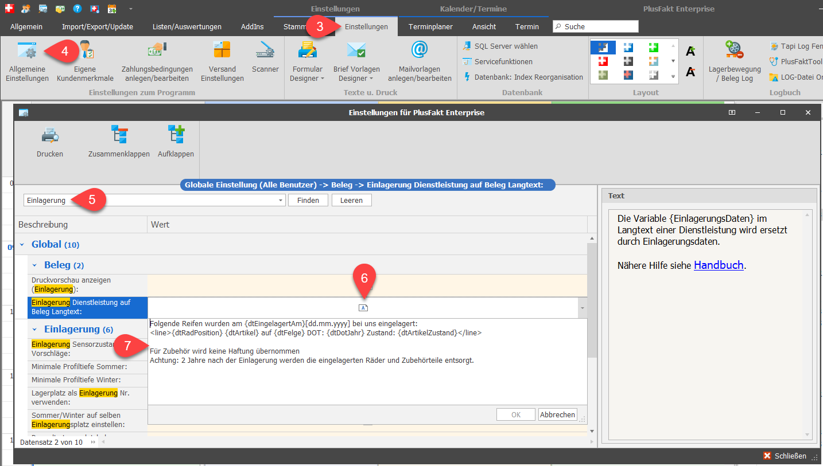Open the search field dropdown arrow
The width and height of the screenshot is (823, 466).
pos(281,200)
